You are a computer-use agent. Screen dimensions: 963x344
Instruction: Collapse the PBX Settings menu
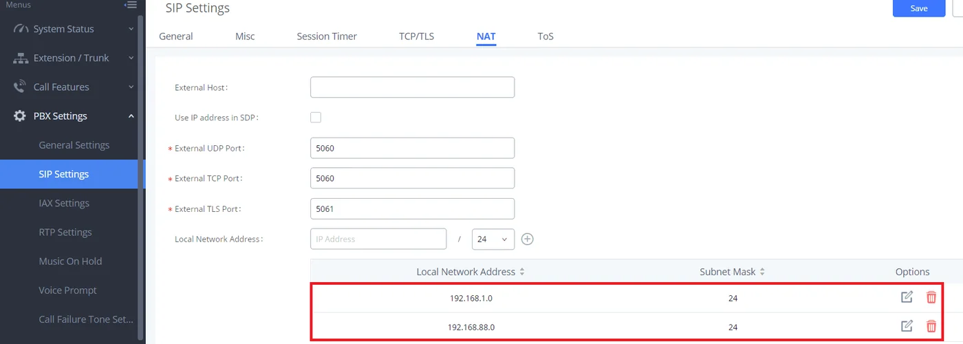tap(73, 116)
